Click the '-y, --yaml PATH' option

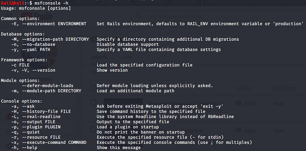click(31, 50)
